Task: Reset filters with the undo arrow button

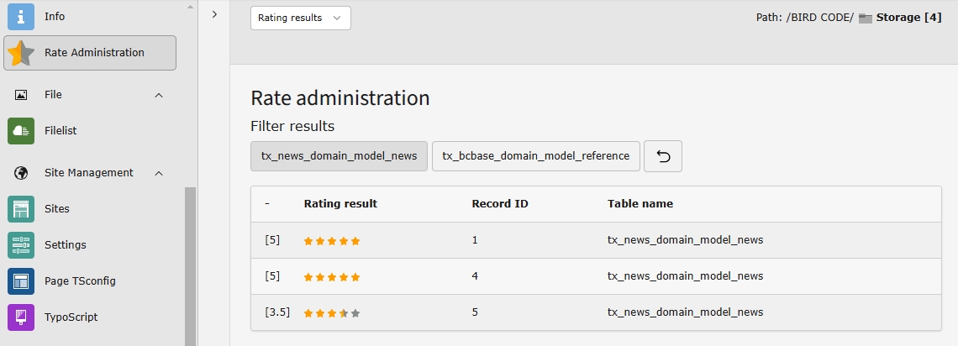Action: click(662, 156)
